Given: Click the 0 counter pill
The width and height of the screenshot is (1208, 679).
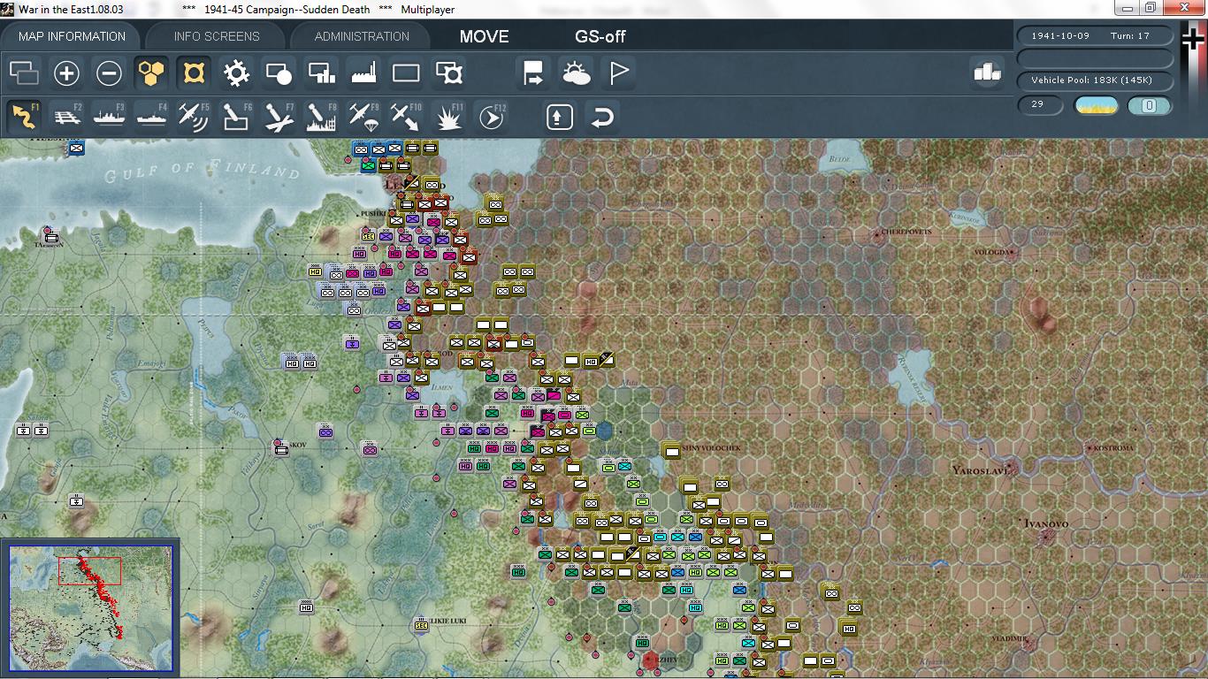Looking at the screenshot, I should 1150,106.
